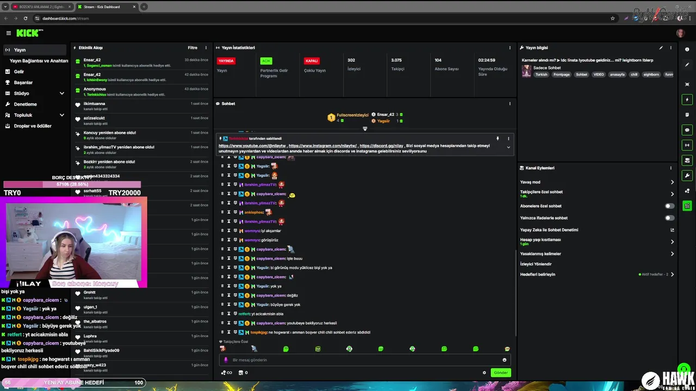Open Yapay Zeka ile Sohbet Denetimi icon
The width and height of the screenshot is (696, 391).
672,230
